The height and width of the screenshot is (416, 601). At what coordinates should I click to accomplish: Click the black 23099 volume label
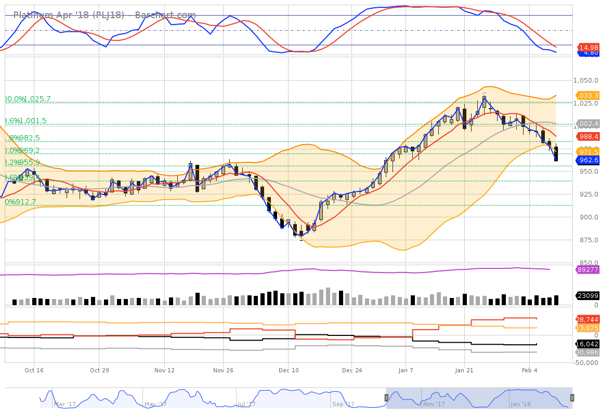tap(587, 295)
